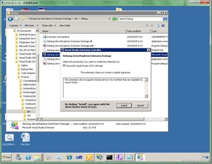Launch PowerShell from taskbar
This screenshot has height=164, width=212.
pos(28,157)
